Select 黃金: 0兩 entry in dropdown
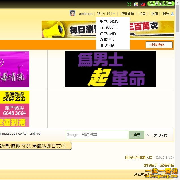Image resolution: width=180 pixels, height=180 pixels. click(x=107, y=39)
